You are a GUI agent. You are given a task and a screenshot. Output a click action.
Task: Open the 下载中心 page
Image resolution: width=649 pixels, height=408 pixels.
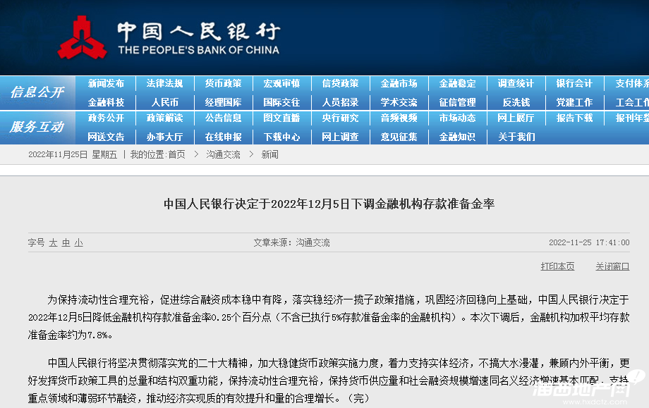[282, 137]
